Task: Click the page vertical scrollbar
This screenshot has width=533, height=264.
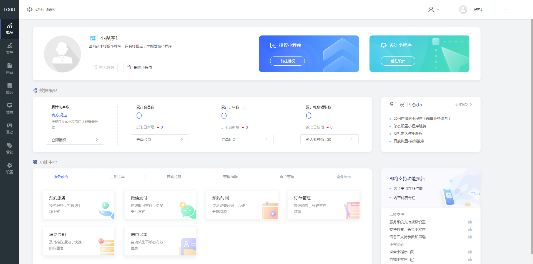Action: click(532, 136)
